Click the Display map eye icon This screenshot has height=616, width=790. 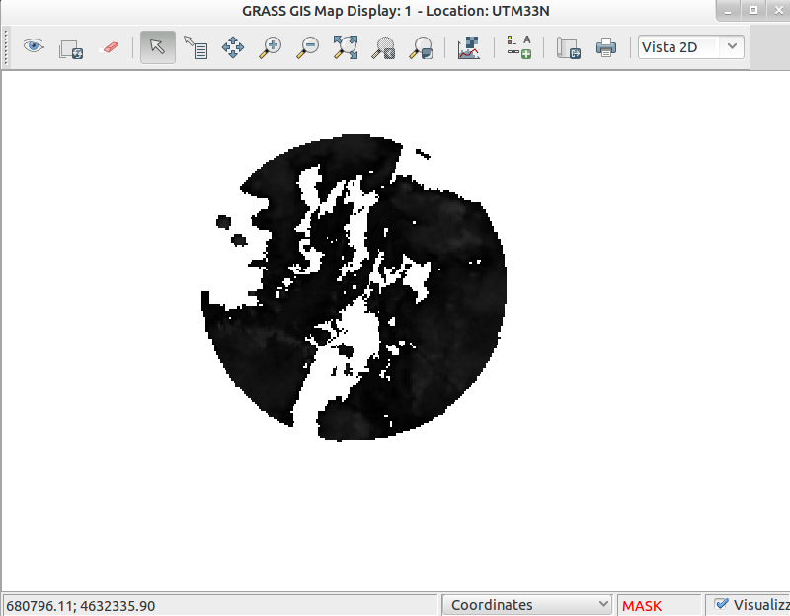[34, 47]
